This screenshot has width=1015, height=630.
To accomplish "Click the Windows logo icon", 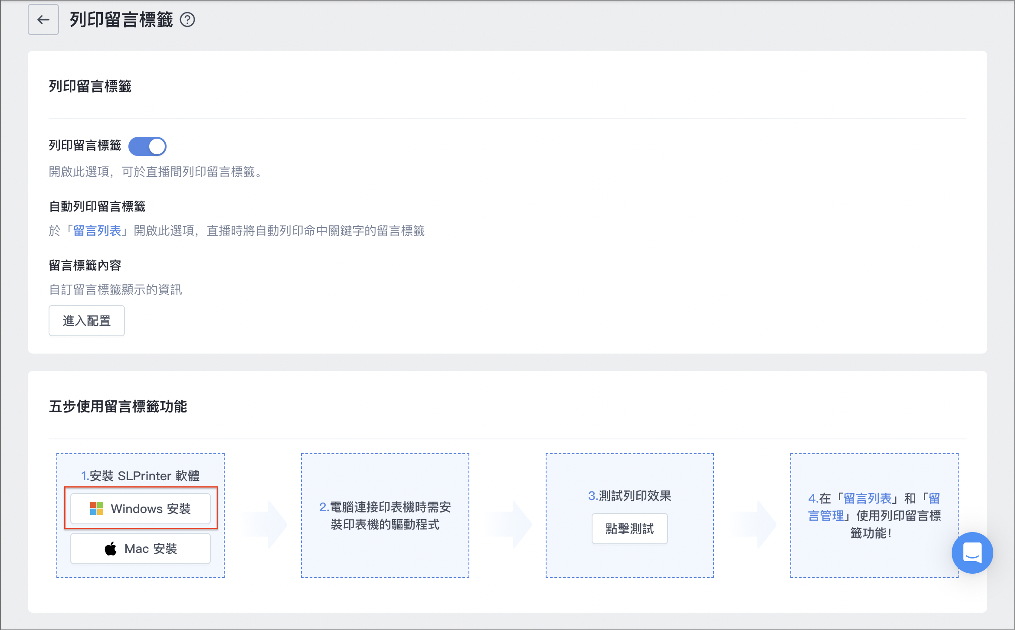I will point(96,509).
